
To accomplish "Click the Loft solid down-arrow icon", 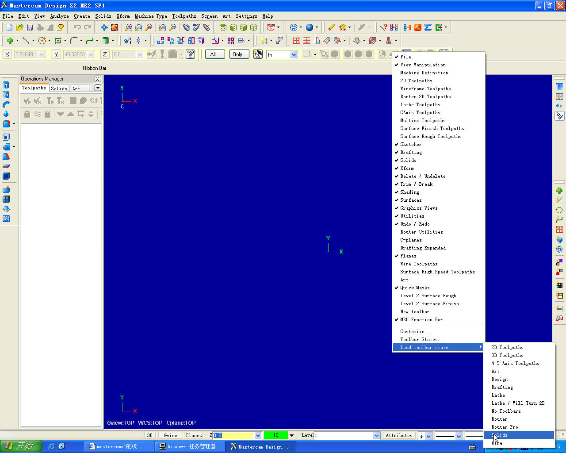I will tap(6, 114).
